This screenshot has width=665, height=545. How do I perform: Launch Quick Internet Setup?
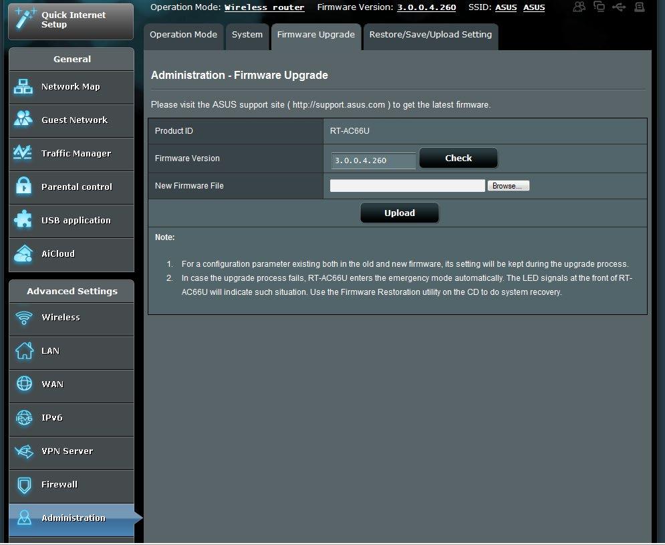pyautogui.click(x=71, y=21)
